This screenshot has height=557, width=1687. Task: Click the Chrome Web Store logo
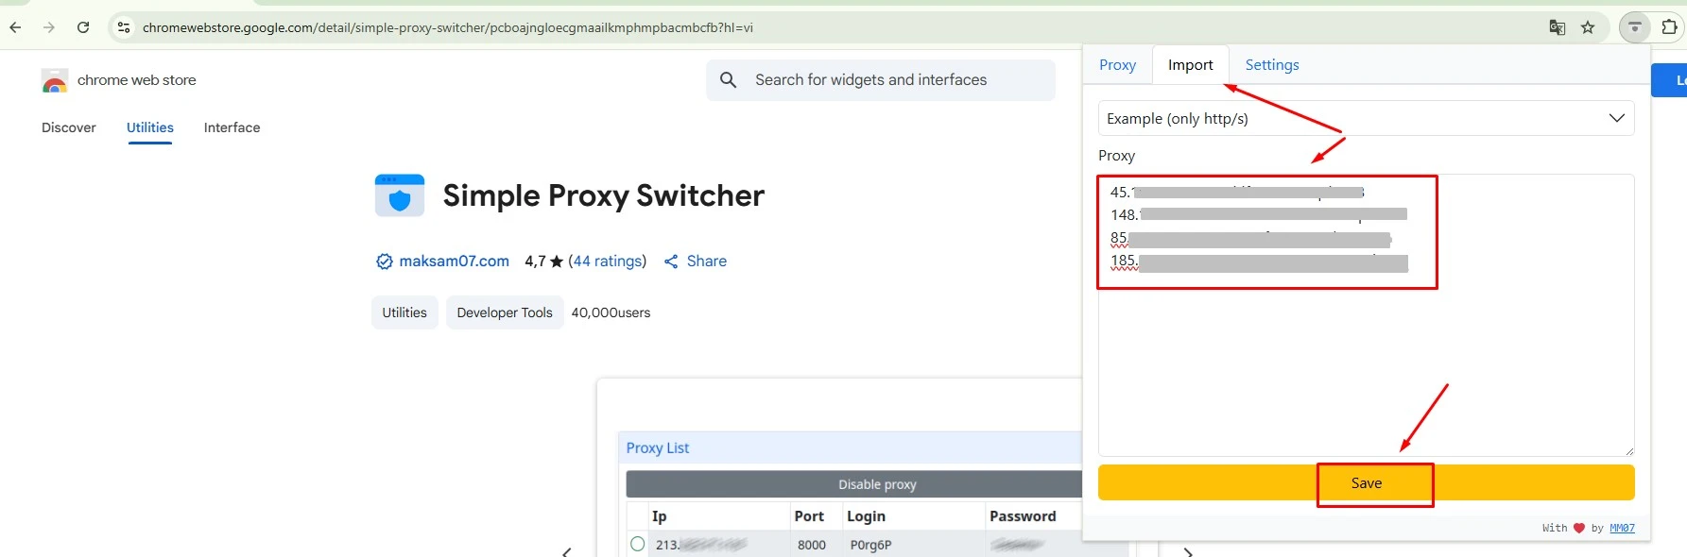[55, 81]
